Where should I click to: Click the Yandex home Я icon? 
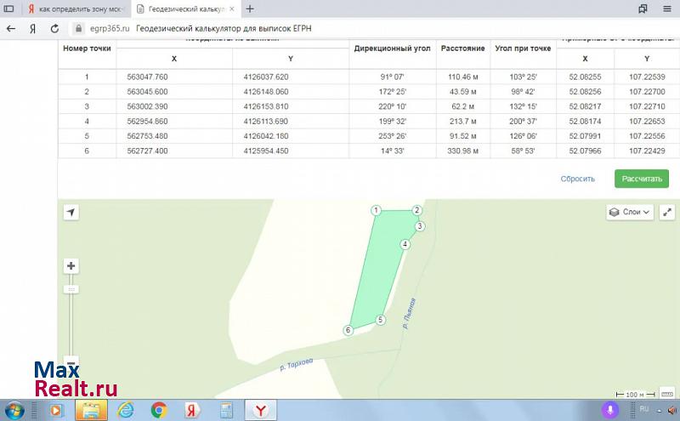32,28
